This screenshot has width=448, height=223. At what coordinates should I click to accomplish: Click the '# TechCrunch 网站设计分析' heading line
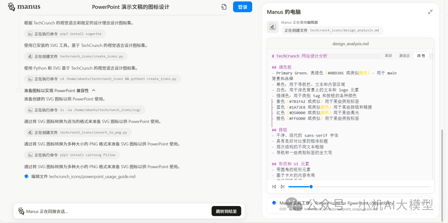[x=299, y=56]
